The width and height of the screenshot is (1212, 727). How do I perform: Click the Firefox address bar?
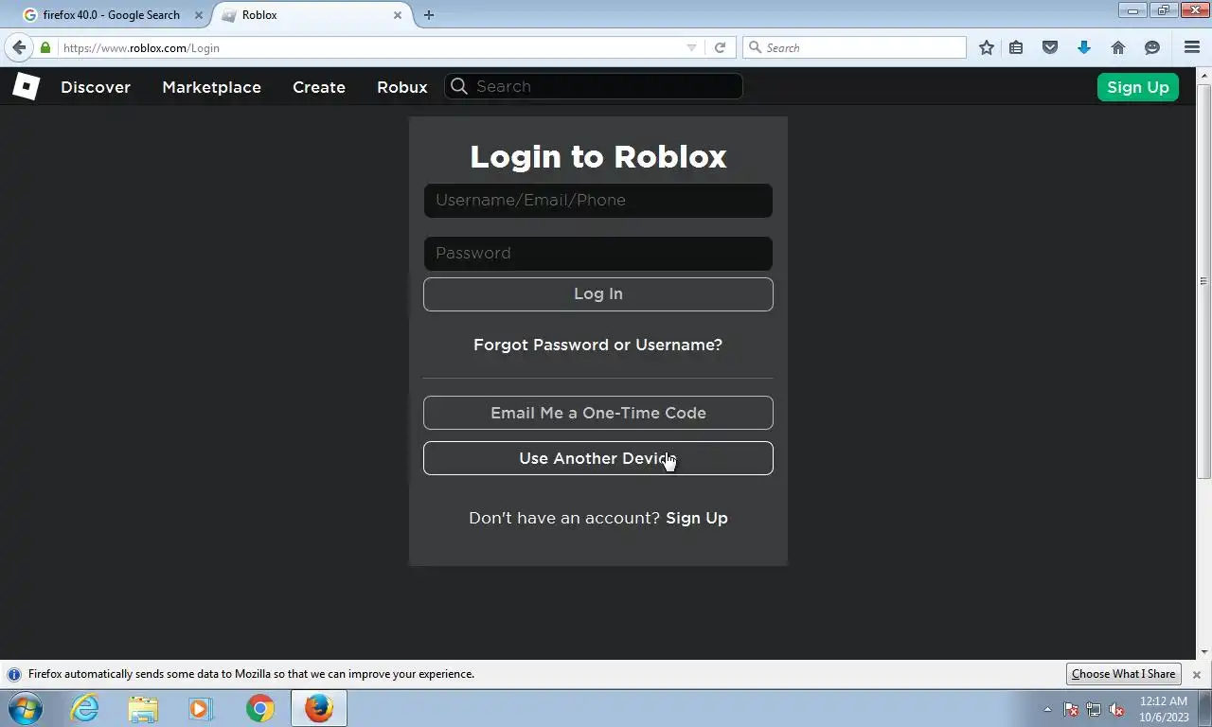pyautogui.click(x=372, y=47)
